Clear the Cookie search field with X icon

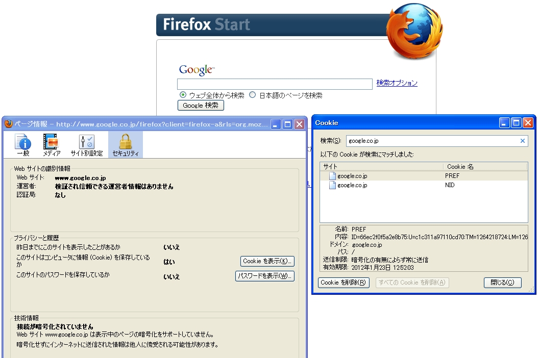(x=523, y=141)
